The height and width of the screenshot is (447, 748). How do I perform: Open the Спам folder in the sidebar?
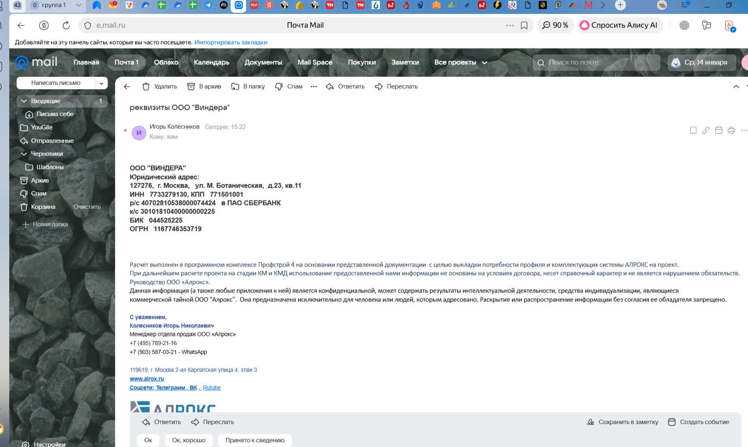(39, 193)
